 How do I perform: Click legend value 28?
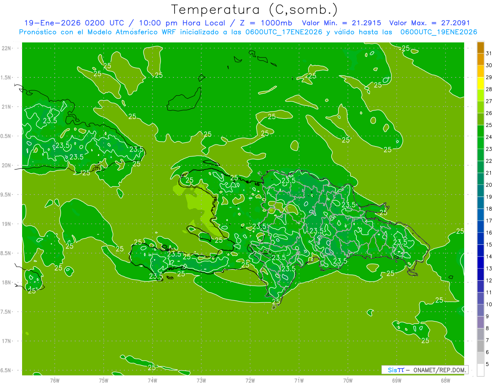tap(489, 89)
